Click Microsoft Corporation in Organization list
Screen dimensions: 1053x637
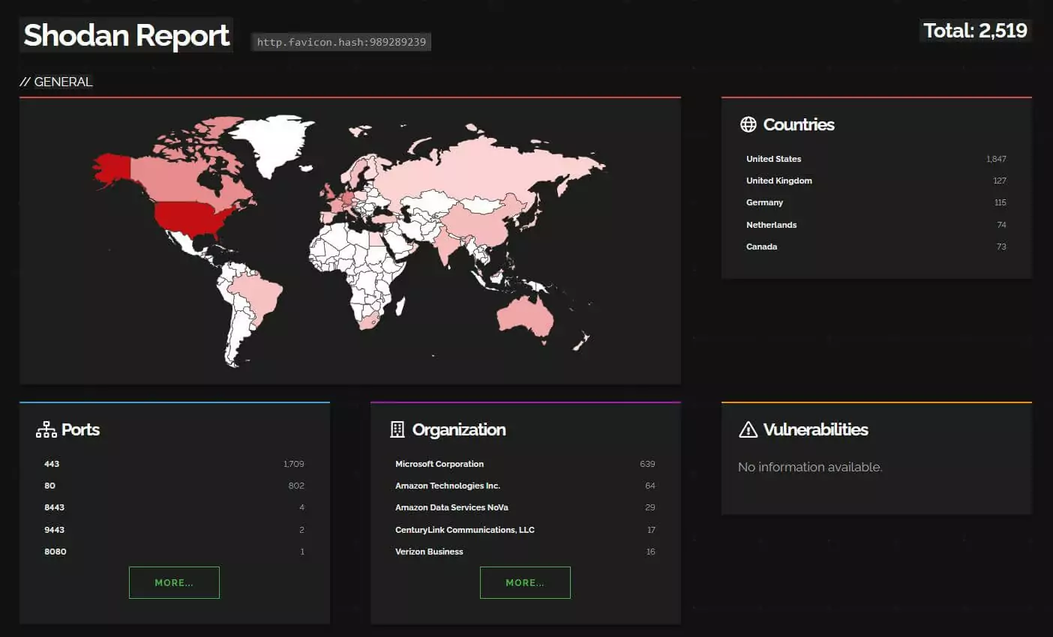point(439,463)
